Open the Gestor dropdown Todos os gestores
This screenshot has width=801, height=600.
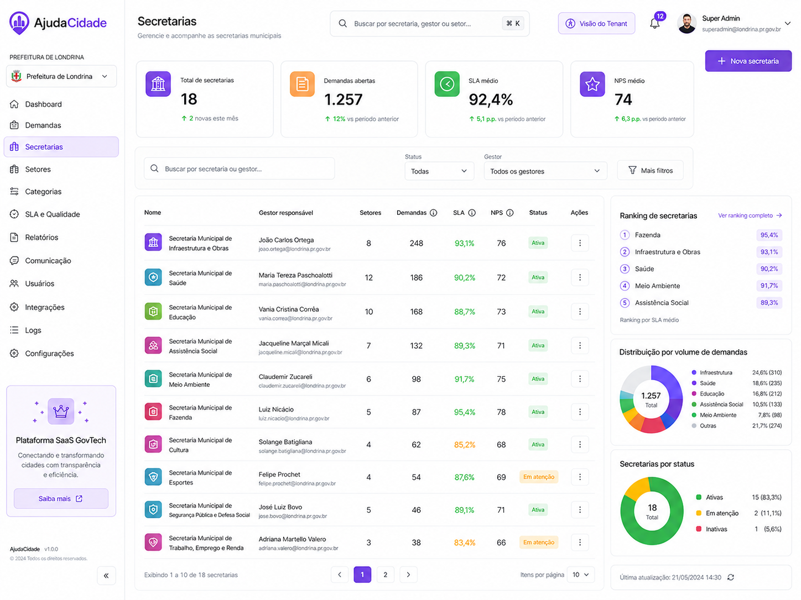point(545,171)
